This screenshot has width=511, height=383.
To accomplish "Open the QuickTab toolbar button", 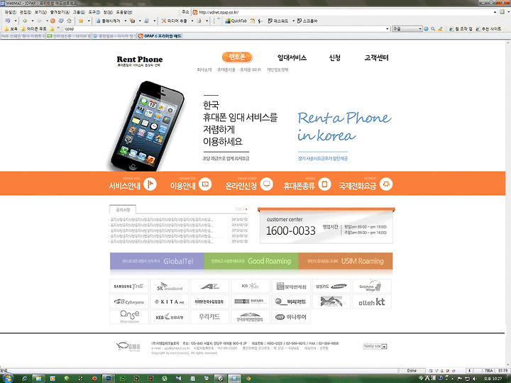I will click(x=236, y=21).
